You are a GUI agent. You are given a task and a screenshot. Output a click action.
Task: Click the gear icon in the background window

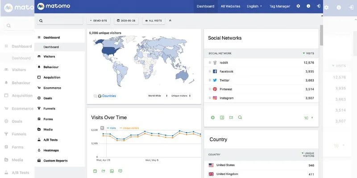(x=326, y=7)
